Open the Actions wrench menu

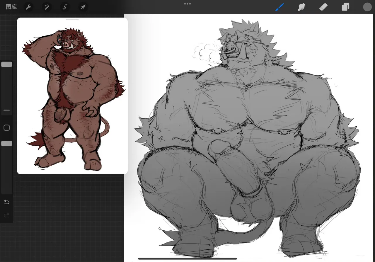(x=28, y=7)
